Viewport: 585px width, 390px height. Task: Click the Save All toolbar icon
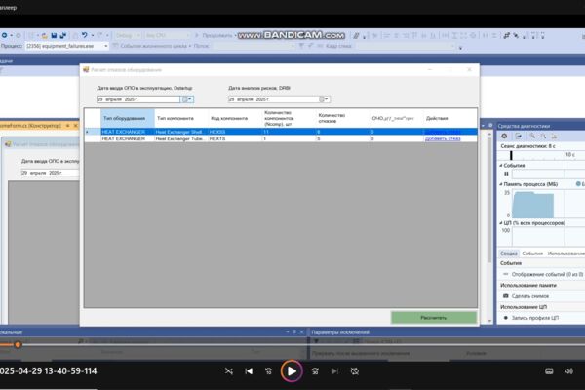click(x=62, y=35)
